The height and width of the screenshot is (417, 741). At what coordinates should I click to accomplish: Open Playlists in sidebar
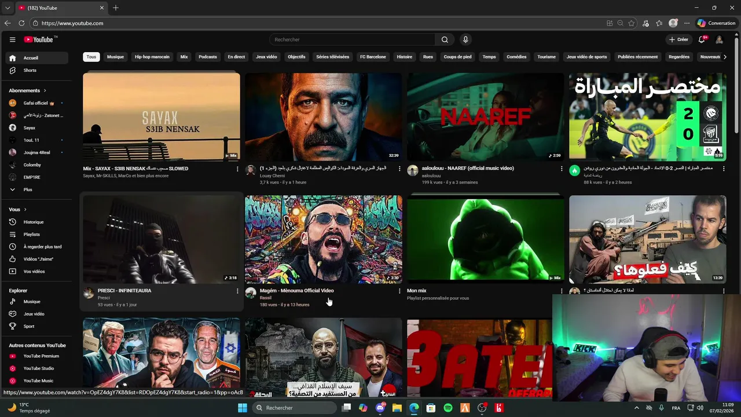coord(36,234)
